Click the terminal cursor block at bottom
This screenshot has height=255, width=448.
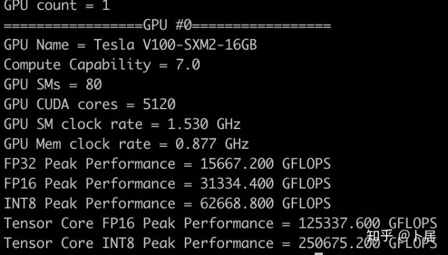(319, 253)
